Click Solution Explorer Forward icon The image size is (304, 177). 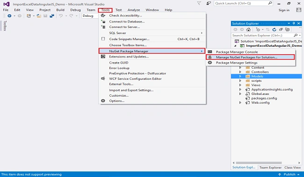242,29
